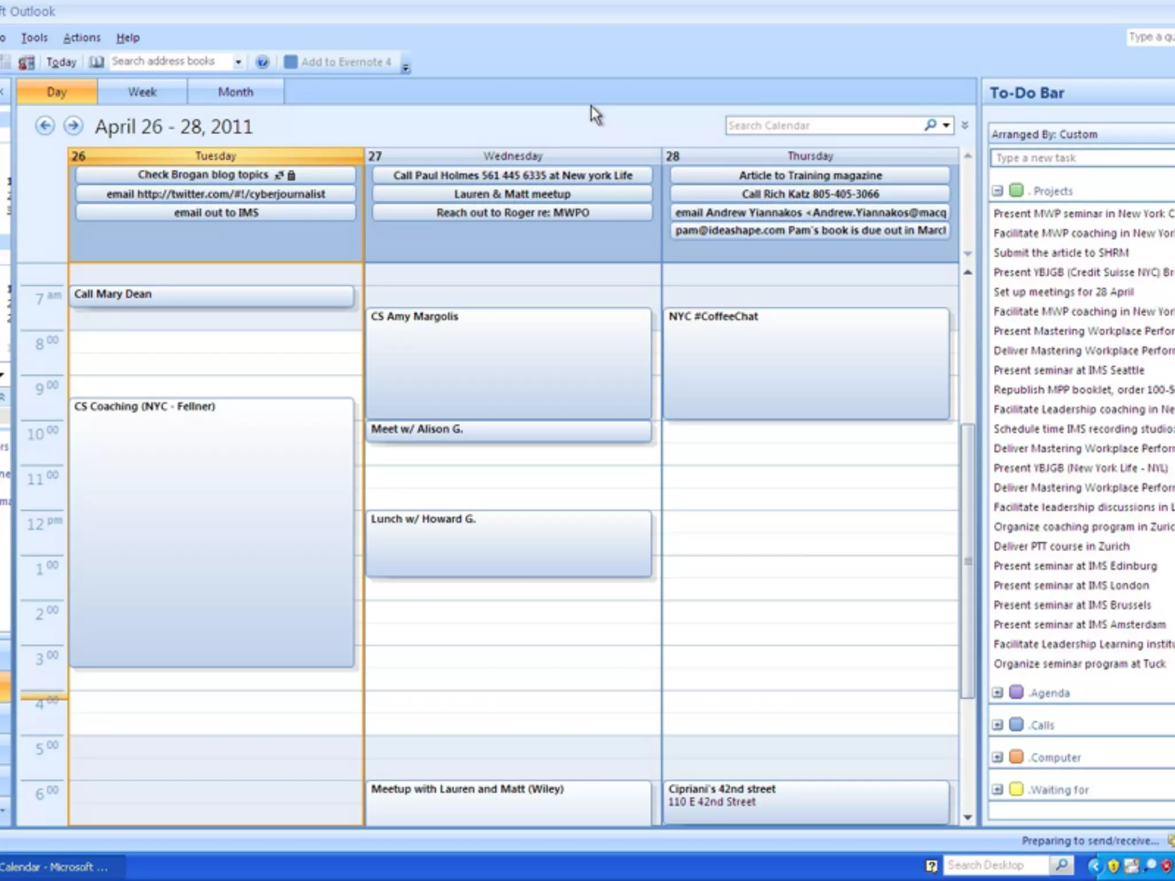
Task: Click the View Group Schedules toolbar icon
Action: click(x=26, y=62)
